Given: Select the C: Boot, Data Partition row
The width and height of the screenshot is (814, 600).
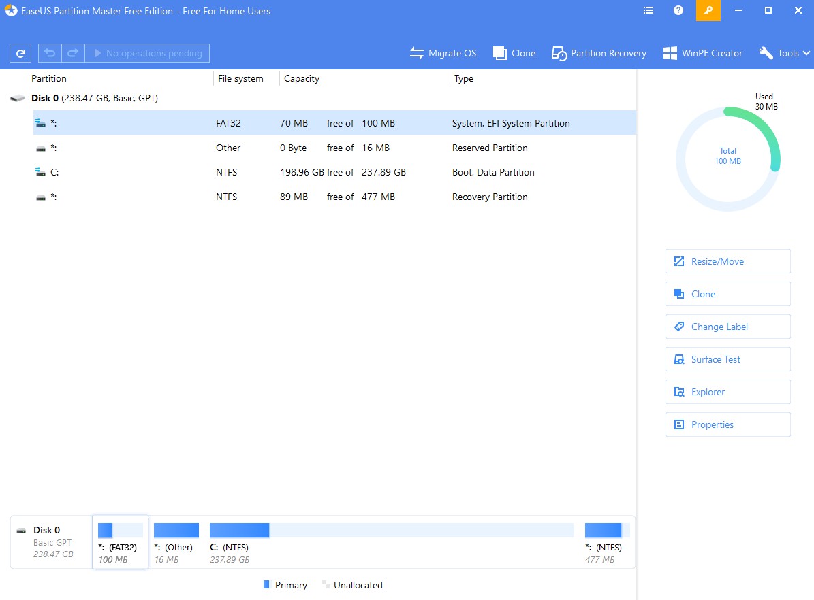Looking at the screenshot, I should pyautogui.click(x=335, y=172).
